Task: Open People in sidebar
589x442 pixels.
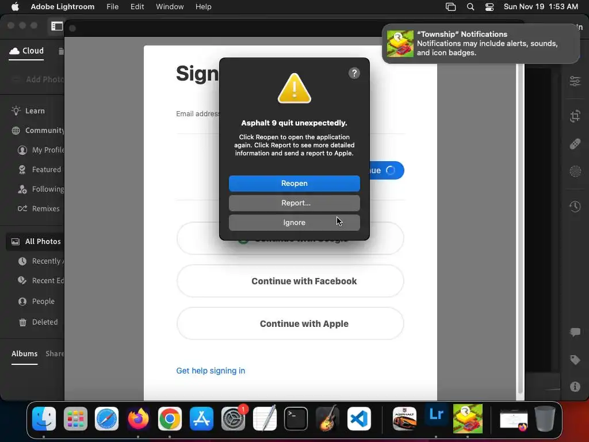Action: tap(36, 302)
